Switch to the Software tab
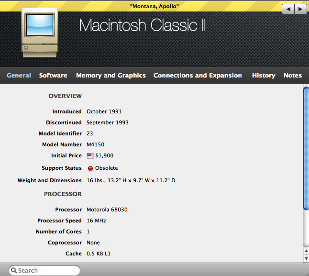 click(53, 75)
